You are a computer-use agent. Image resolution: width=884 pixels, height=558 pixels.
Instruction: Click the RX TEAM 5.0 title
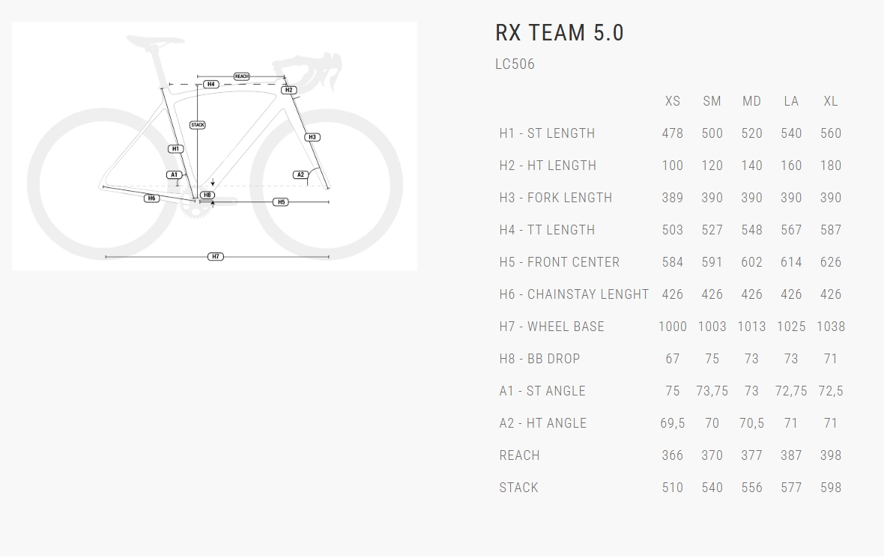[x=560, y=33]
